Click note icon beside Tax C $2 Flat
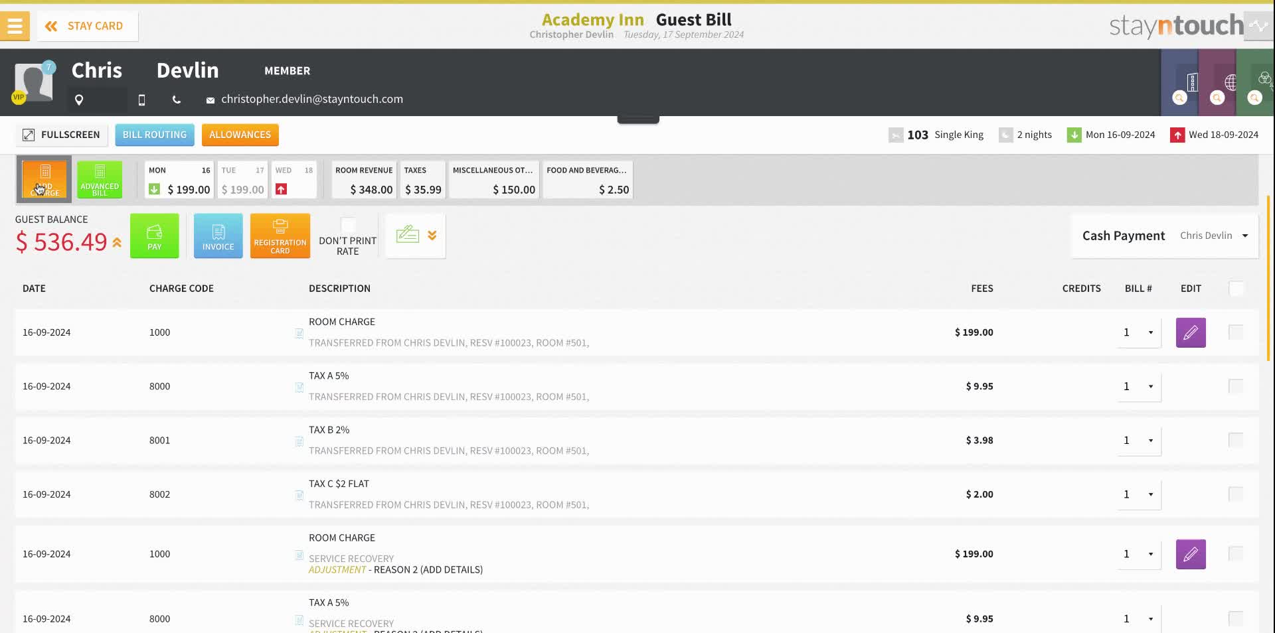 click(299, 495)
